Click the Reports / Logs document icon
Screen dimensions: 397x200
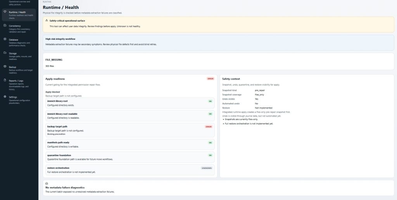(5, 80)
